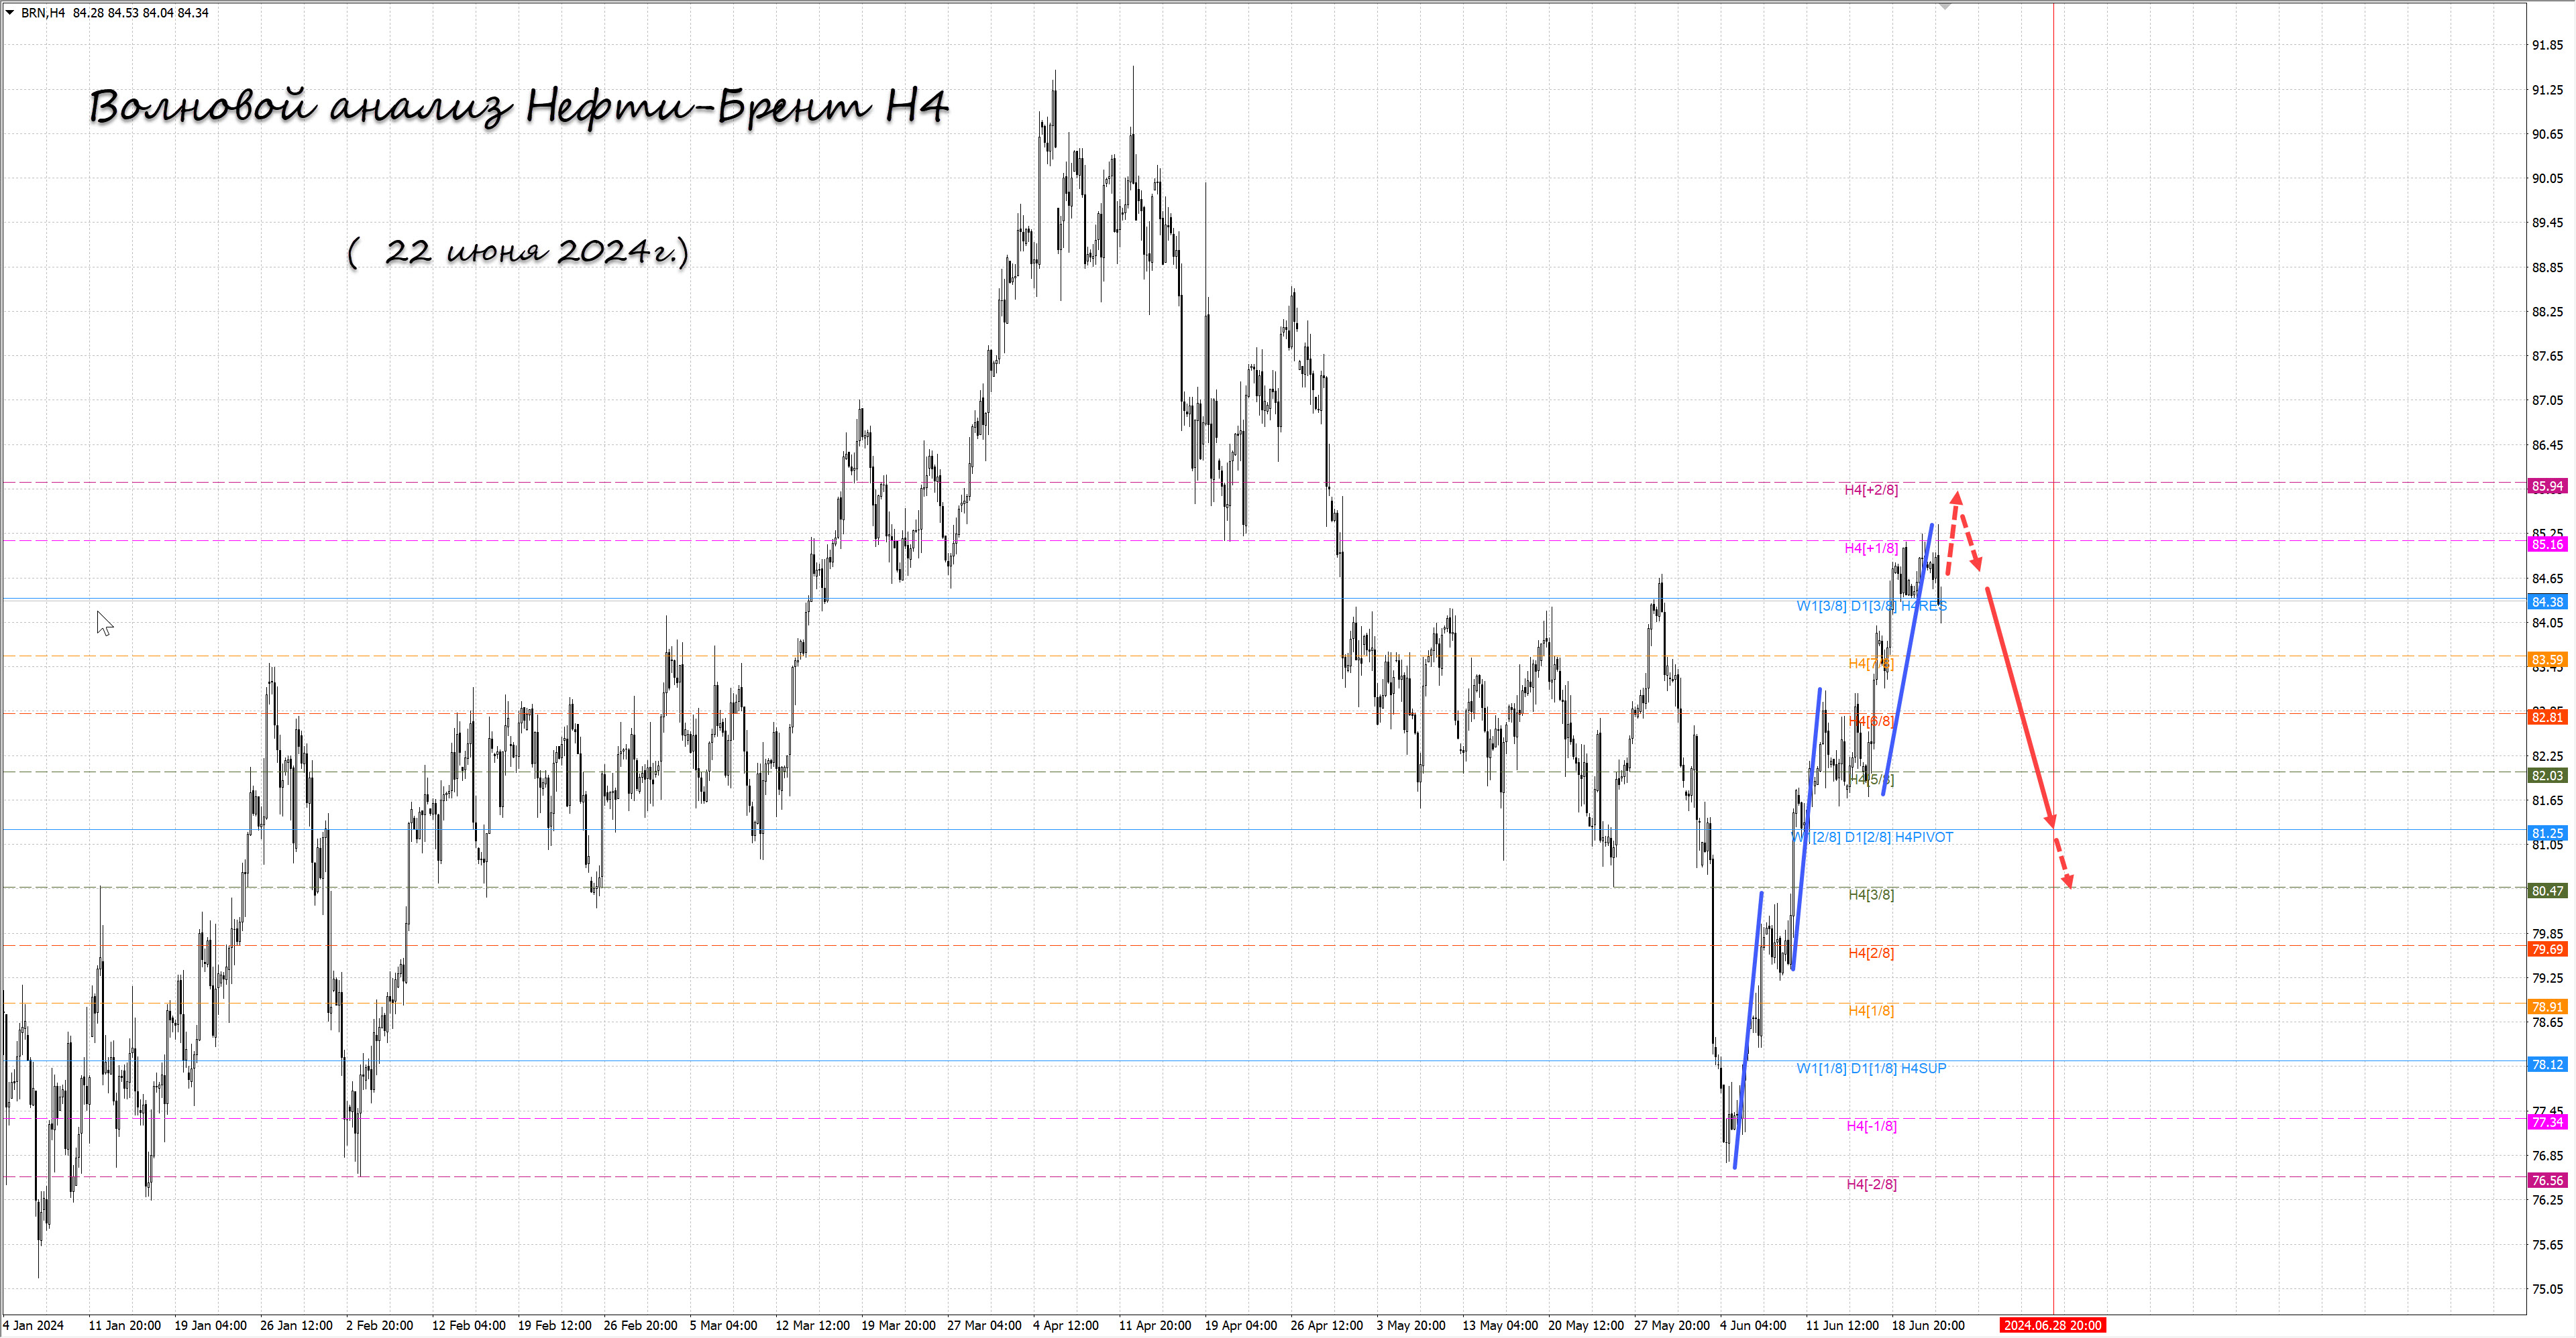Image resolution: width=2576 pixels, height=1338 pixels.
Task: Click the BRN,H4 symbol dropdown triangle
Action: tap(10, 13)
